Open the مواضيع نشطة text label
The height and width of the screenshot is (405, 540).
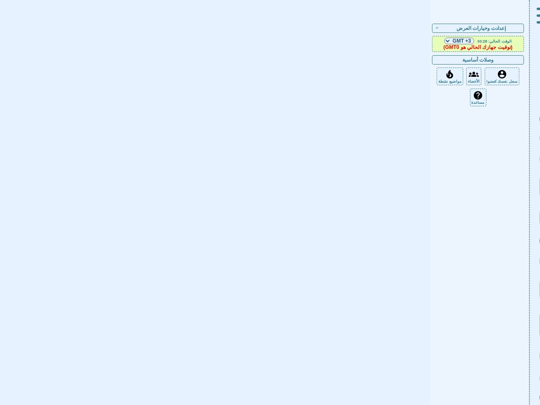450,81
